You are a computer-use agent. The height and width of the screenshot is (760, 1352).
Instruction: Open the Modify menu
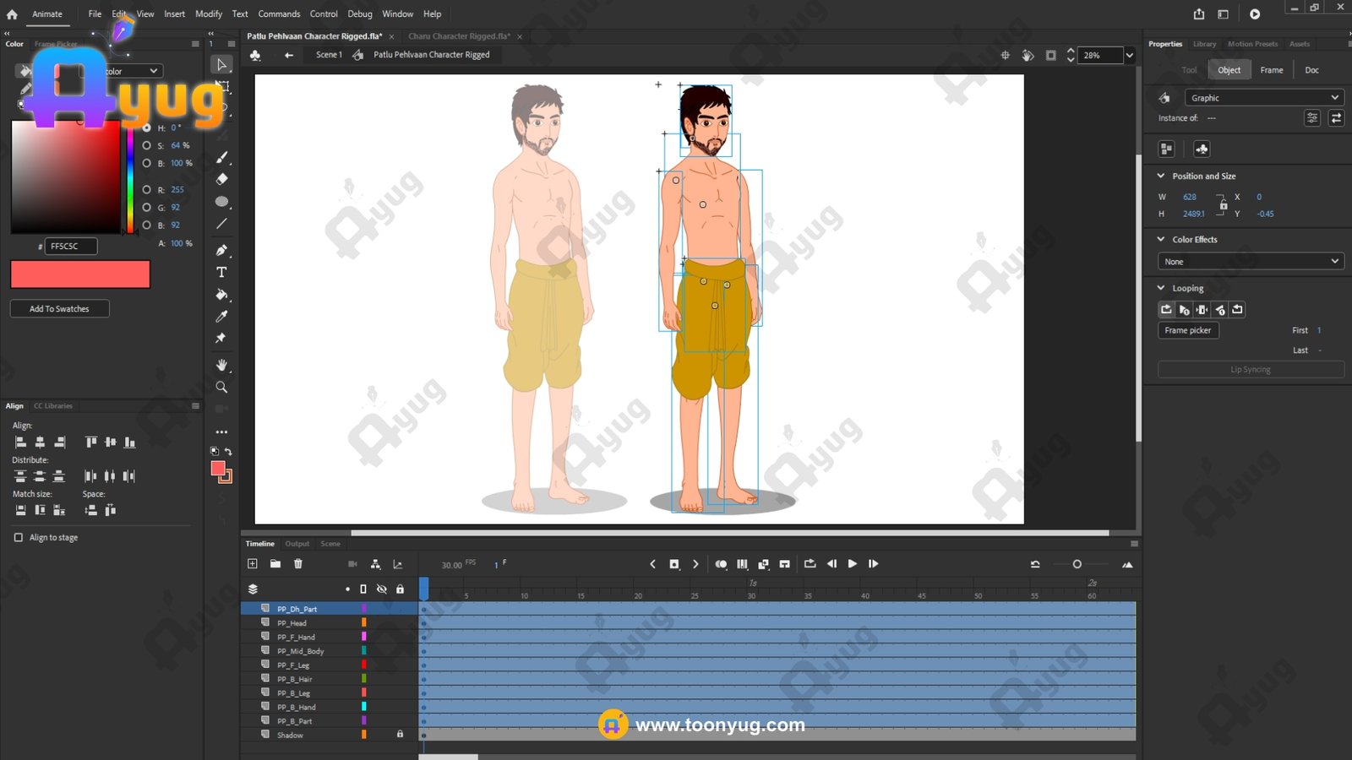209,14
